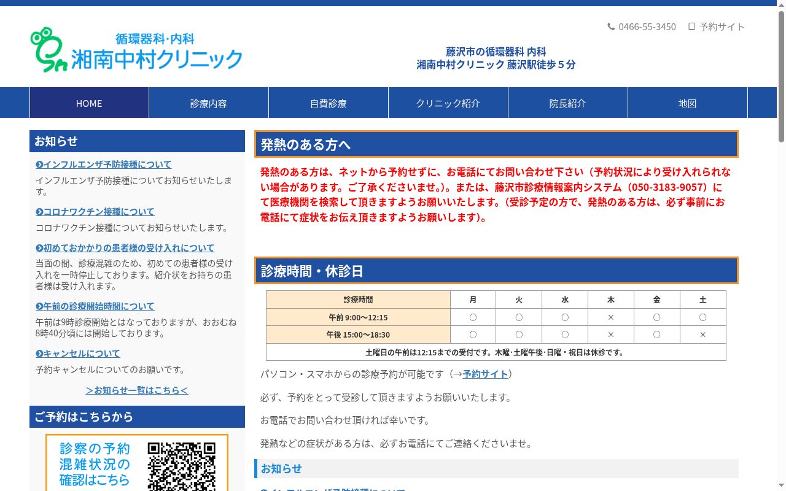Click the 湘南中村クリニック site title text

click(157, 60)
